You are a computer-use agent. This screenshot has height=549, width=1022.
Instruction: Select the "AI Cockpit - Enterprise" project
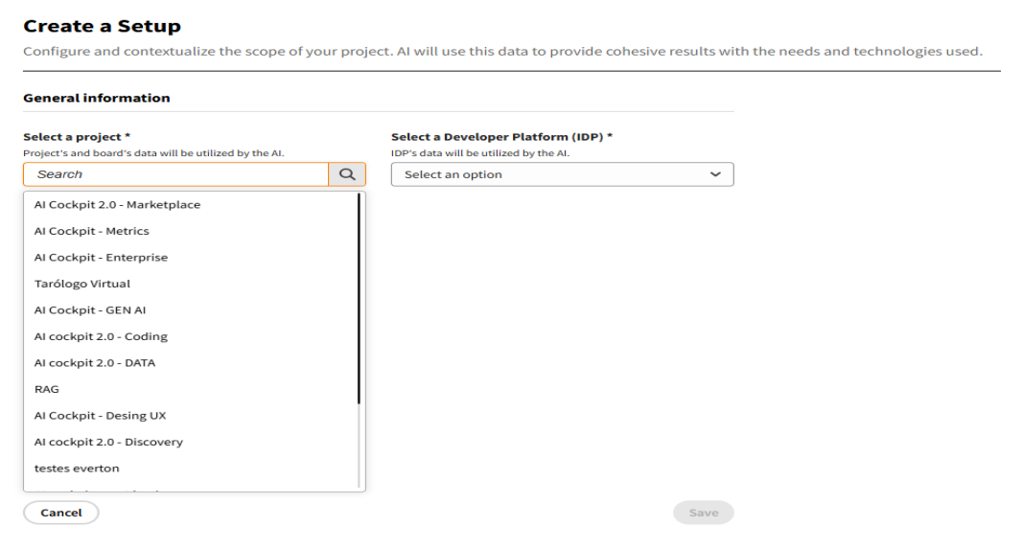[x=101, y=258]
